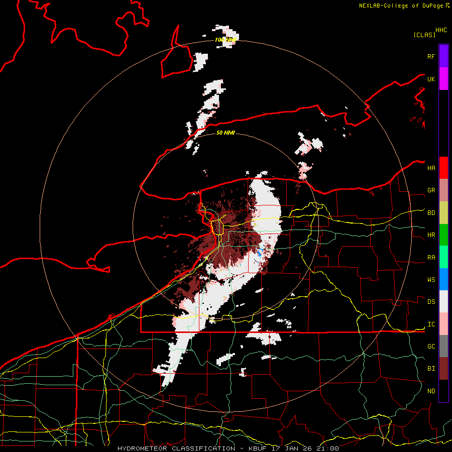The height and width of the screenshot is (452, 452).
Task: Select the IC pink legend swatch
Action: click(443, 324)
